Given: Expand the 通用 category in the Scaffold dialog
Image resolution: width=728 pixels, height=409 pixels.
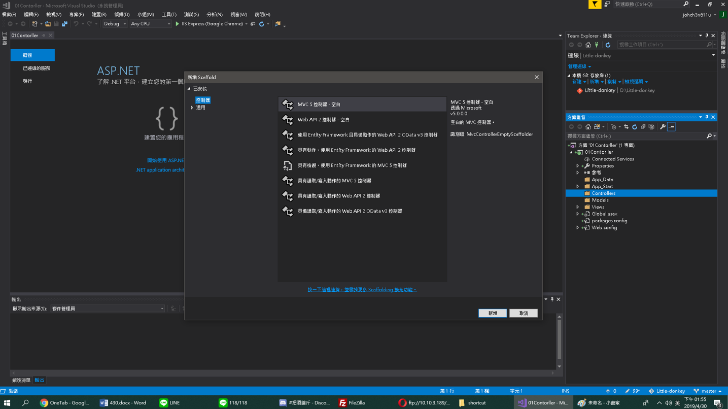Looking at the screenshot, I should pos(192,108).
